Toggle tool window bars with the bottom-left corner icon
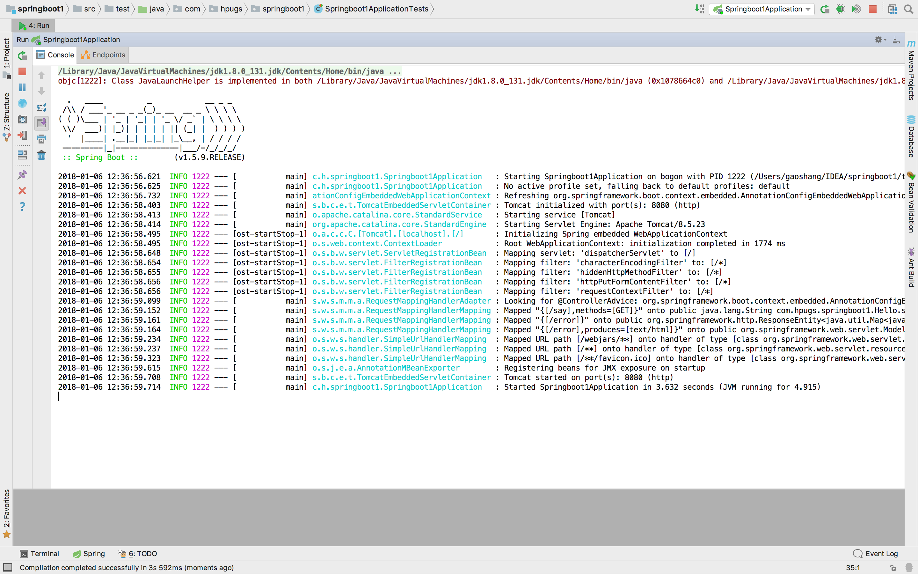918x574 pixels. coord(7,568)
